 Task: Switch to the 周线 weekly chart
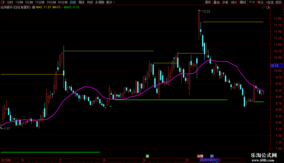81,2
